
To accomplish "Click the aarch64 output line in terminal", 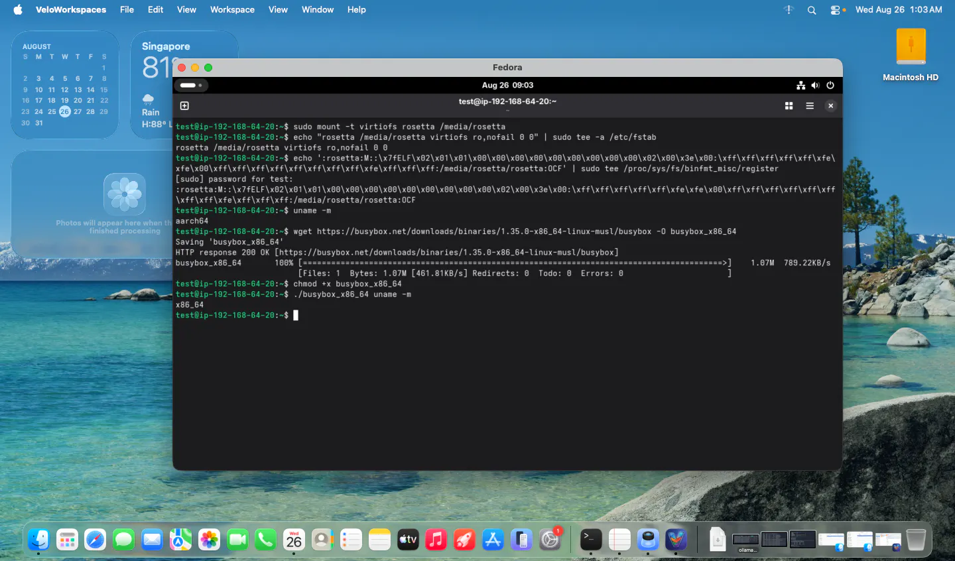I will [x=192, y=221].
